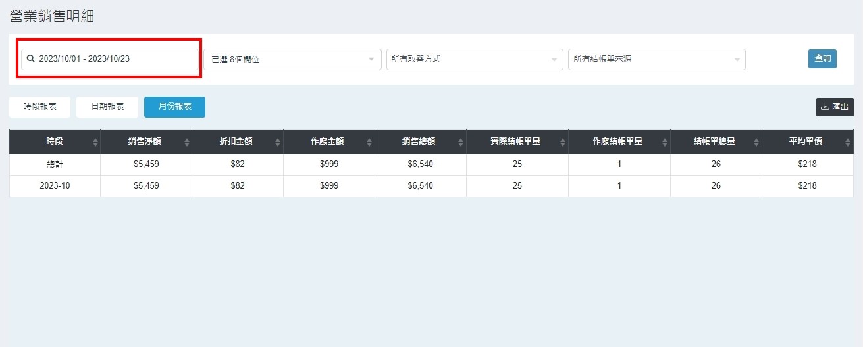Click the search magnifier icon in date field
The height and width of the screenshot is (347, 863).
30,58
